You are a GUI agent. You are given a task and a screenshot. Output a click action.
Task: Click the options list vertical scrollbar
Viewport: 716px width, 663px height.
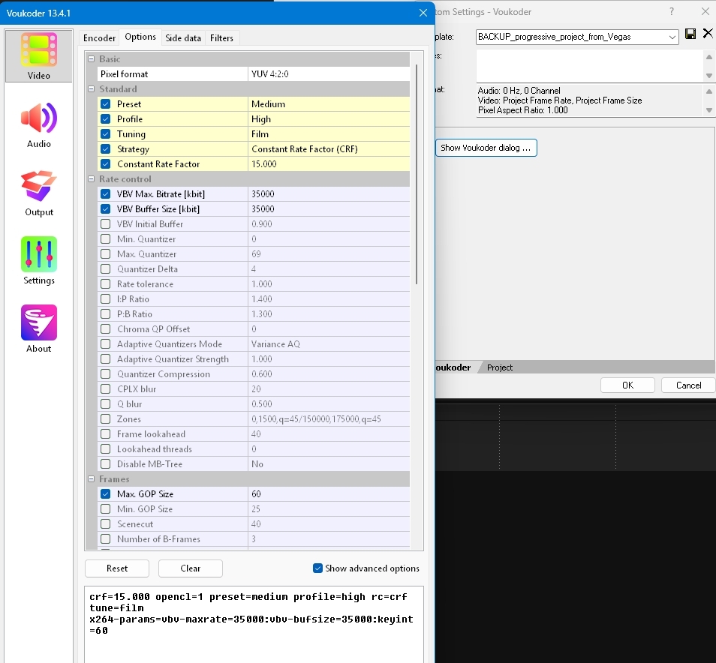click(417, 174)
